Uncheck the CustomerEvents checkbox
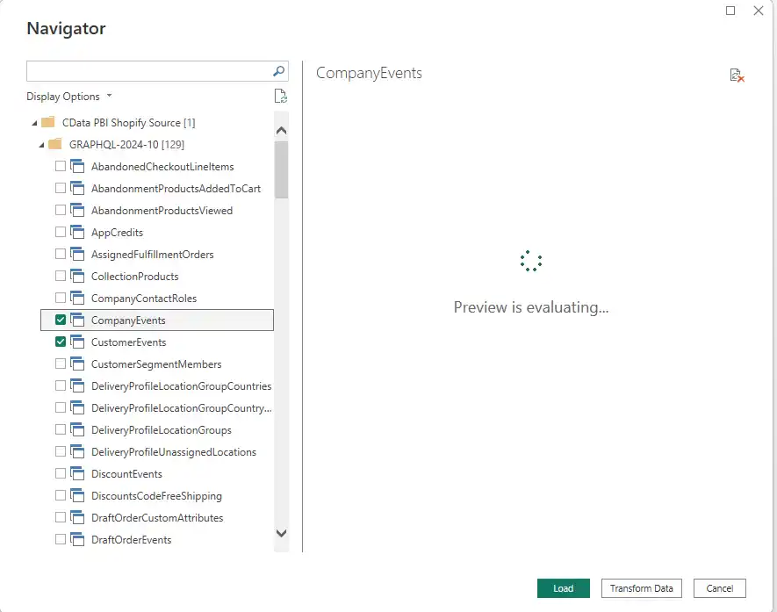 [61, 342]
